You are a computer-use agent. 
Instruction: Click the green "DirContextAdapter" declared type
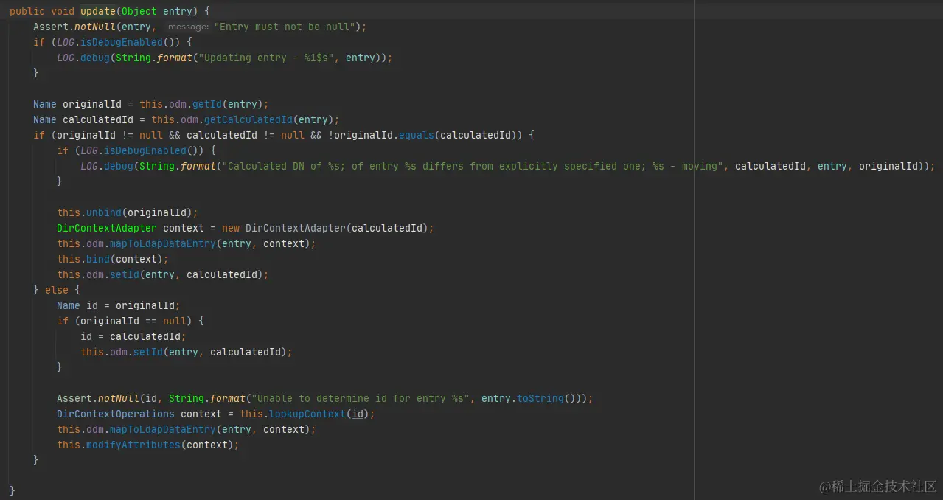107,228
